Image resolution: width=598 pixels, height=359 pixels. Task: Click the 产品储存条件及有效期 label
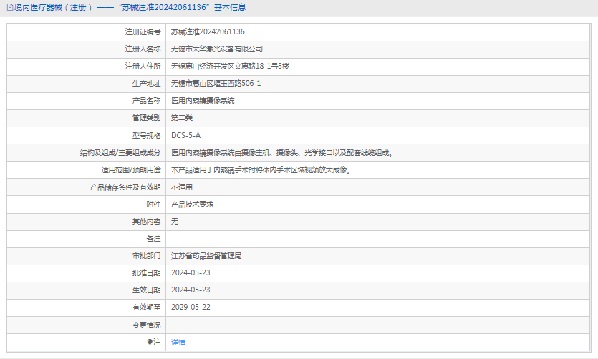125,187
